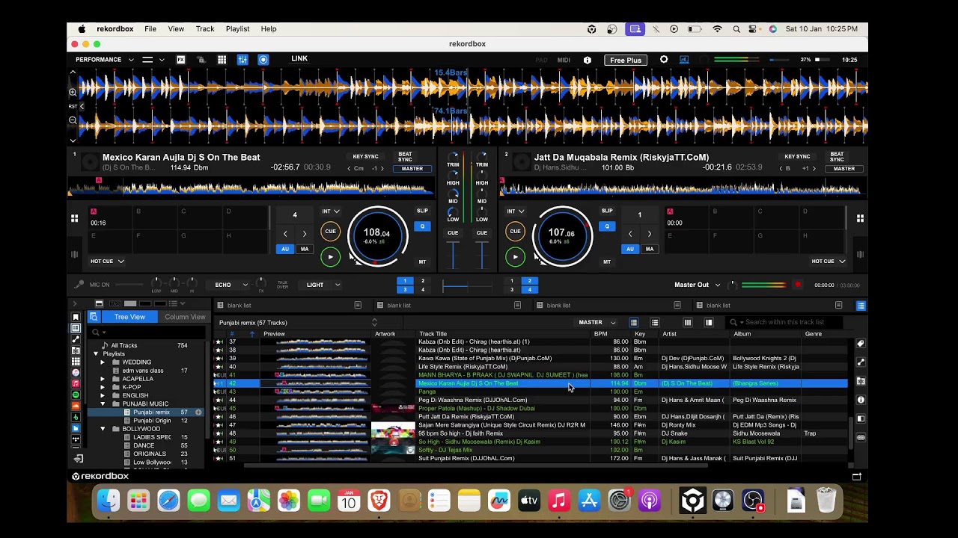Viewport: 958px width, 538px height.
Task: Open the MASTER dropdown in track list header
Action: [x=597, y=323]
